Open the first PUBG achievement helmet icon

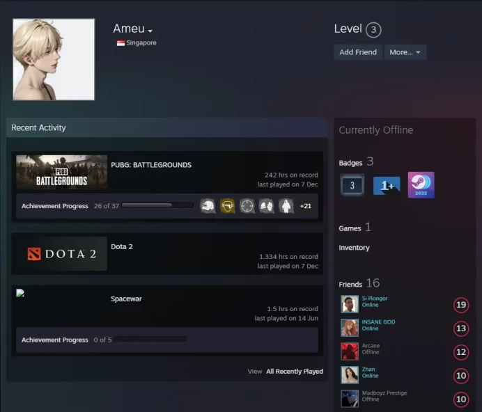pos(208,206)
